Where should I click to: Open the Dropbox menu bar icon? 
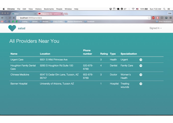point(111,9)
